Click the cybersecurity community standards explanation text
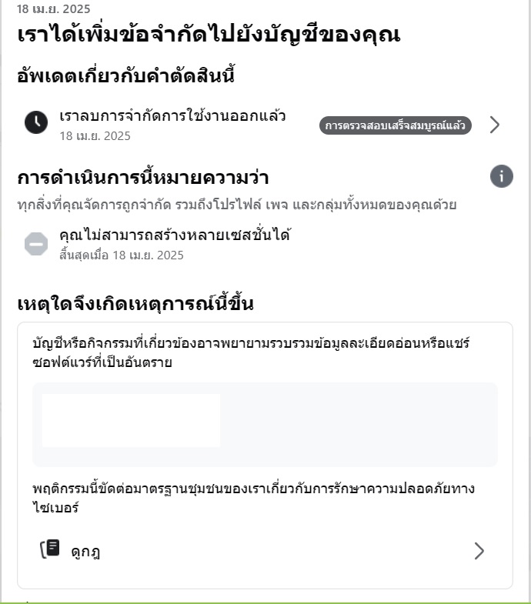The image size is (531, 604). pos(253,498)
